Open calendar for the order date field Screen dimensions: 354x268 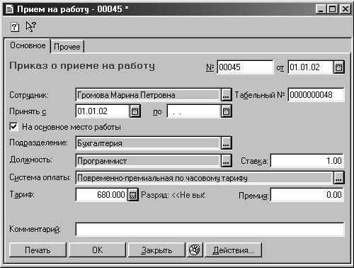point(338,67)
